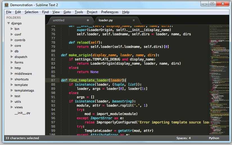Click the find_template_loader function name
This screenshot has width=232, height=145.
pyautogui.click(x=89, y=80)
